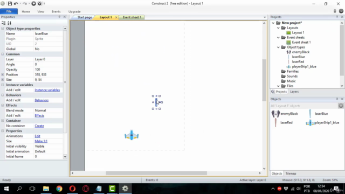Collapse Object type properties section
345x194 pixels.
click(2, 29)
